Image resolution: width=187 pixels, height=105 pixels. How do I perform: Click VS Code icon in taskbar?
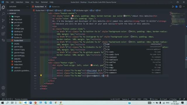(x=25, y=103)
